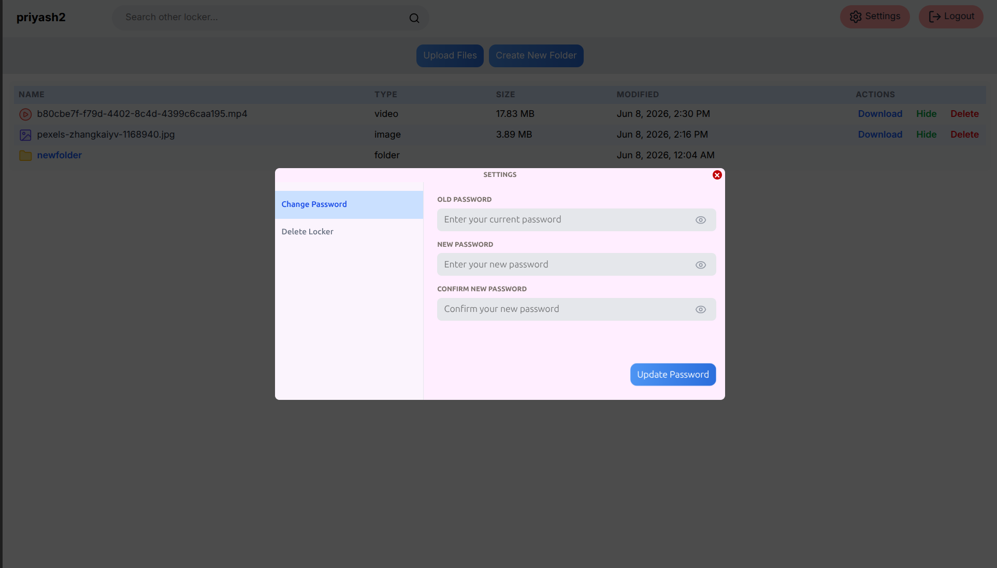The image size is (997, 568).
Task: Close the Settings dialog with red X
Action: [717, 175]
